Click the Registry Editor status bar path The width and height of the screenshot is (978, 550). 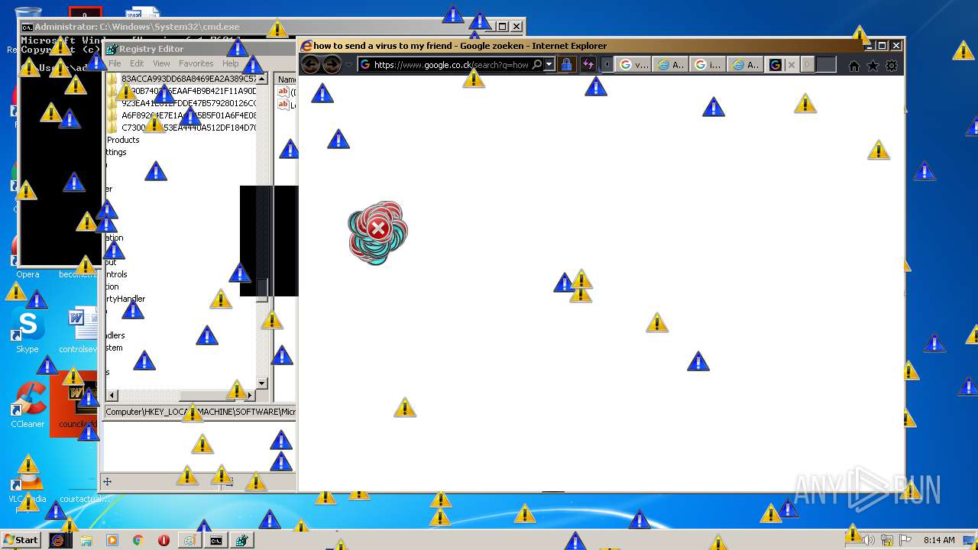[200, 412]
